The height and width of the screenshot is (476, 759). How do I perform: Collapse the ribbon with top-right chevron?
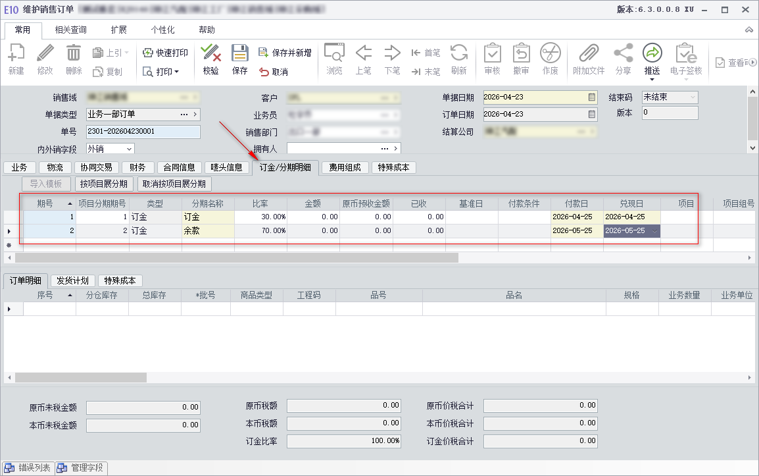pos(749,30)
